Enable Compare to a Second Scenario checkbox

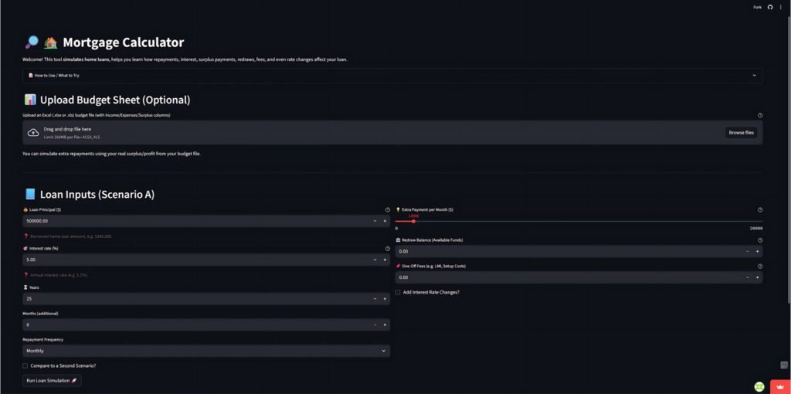25,365
